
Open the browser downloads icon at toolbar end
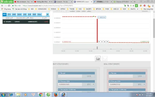click(153, 6)
